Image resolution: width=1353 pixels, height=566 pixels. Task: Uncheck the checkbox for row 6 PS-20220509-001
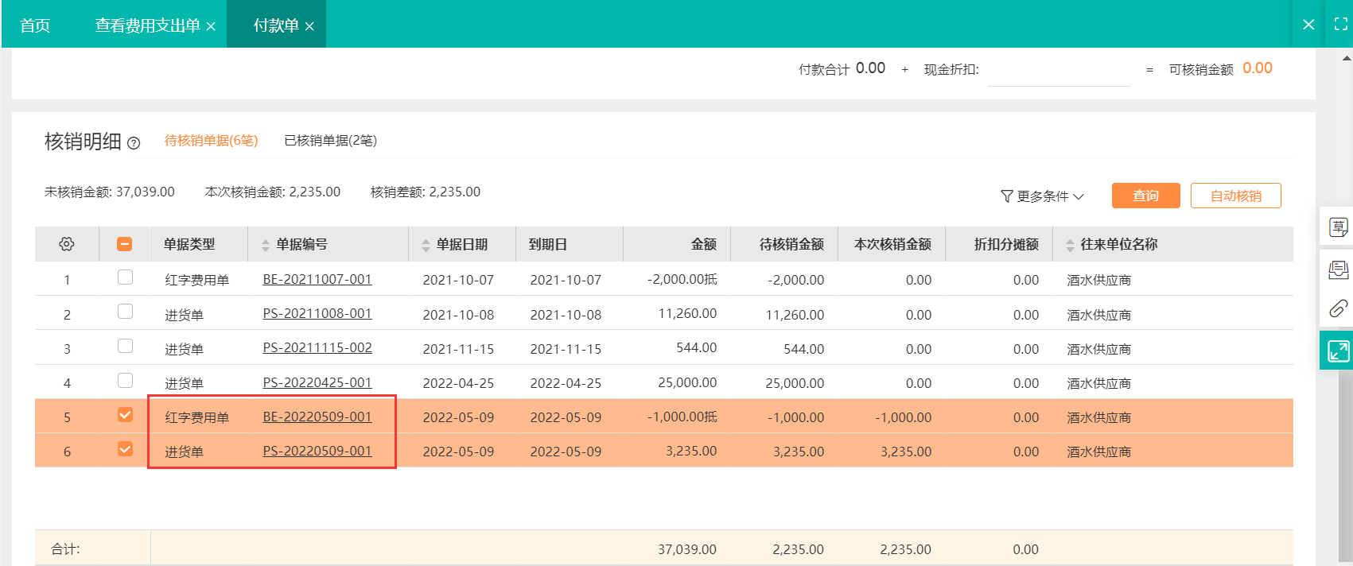click(125, 449)
